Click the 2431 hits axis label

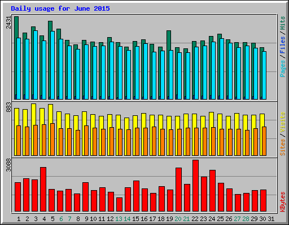(x=8, y=22)
